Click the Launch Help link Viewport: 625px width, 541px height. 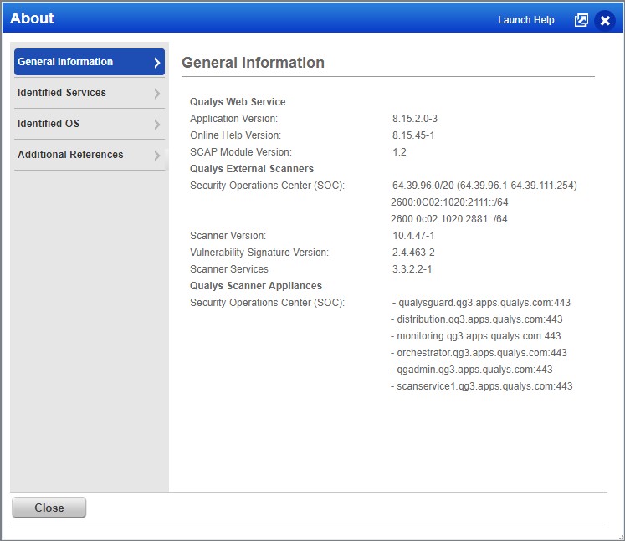525,20
